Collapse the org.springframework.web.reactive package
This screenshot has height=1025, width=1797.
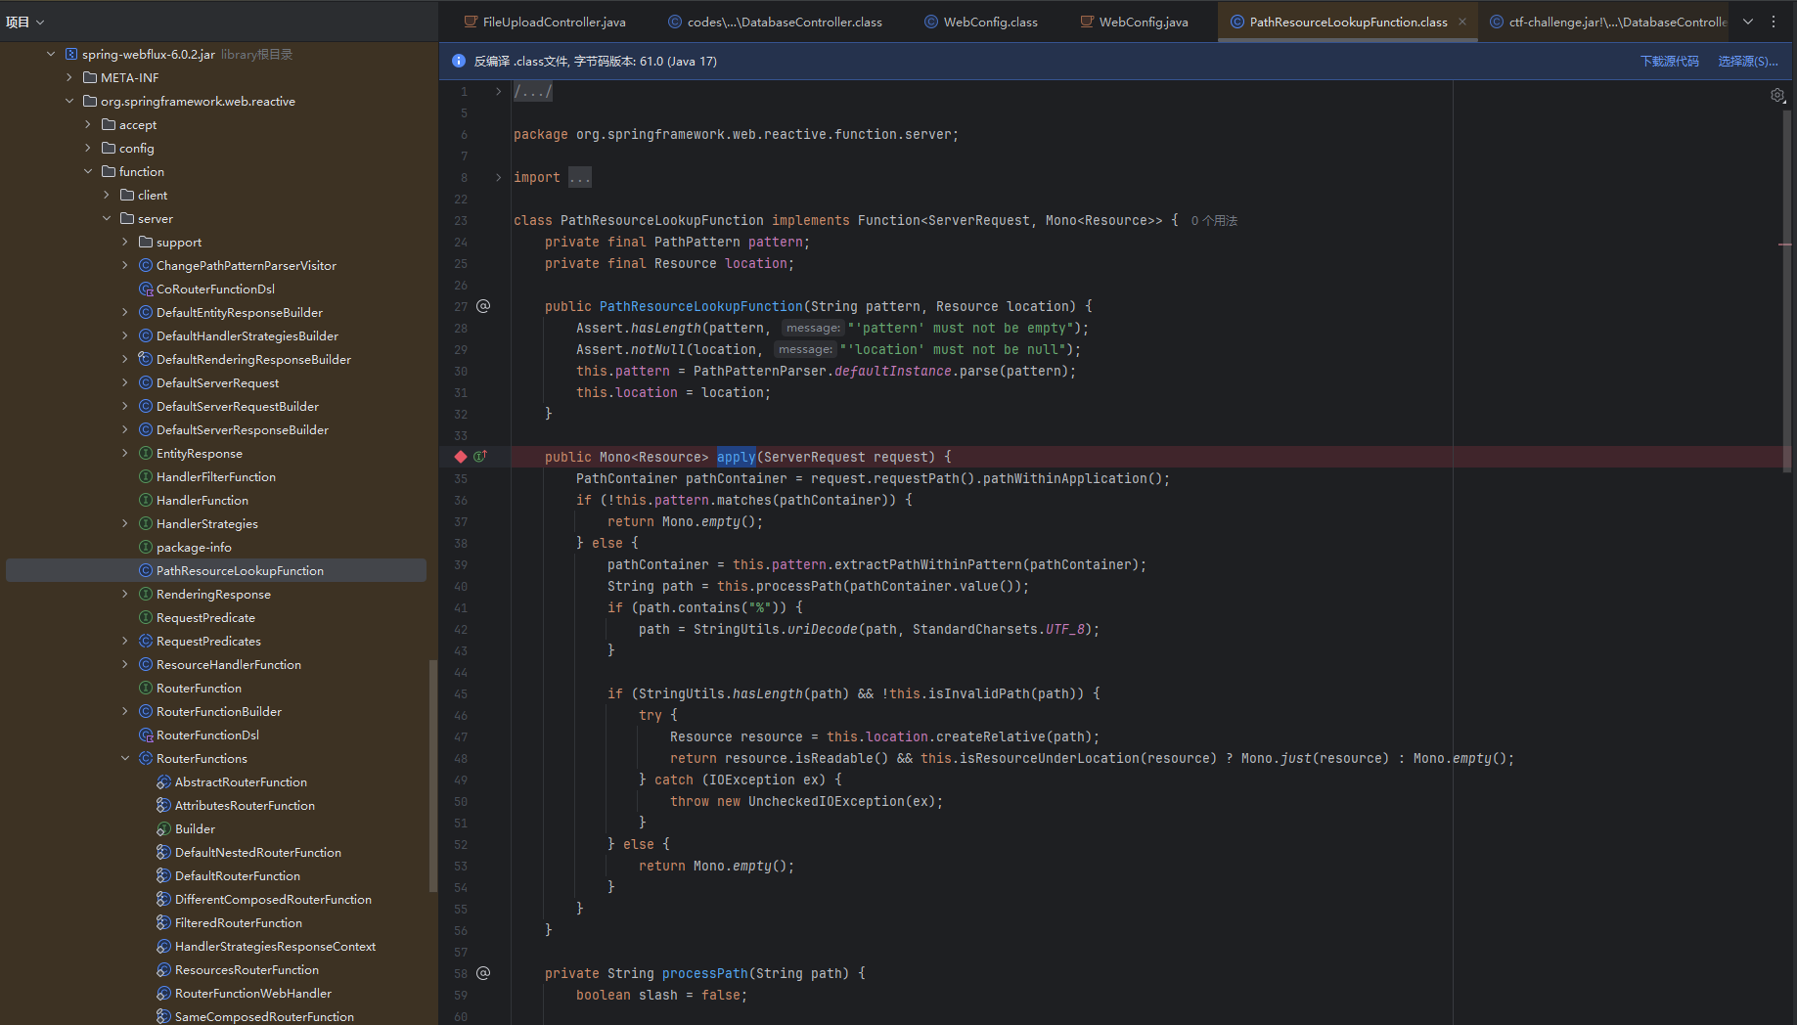[69, 101]
